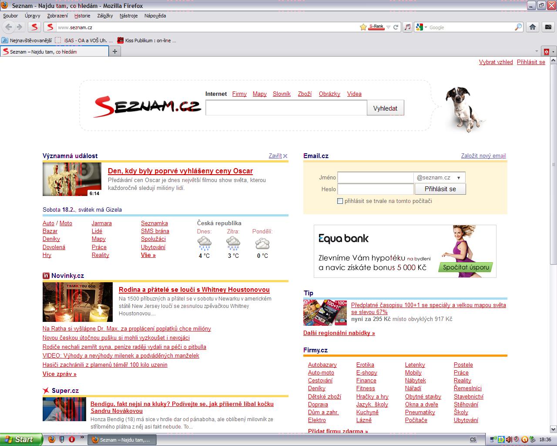Open the magazine subscription tip thumbnail
The width and height of the screenshot is (557, 446).
click(325, 312)
